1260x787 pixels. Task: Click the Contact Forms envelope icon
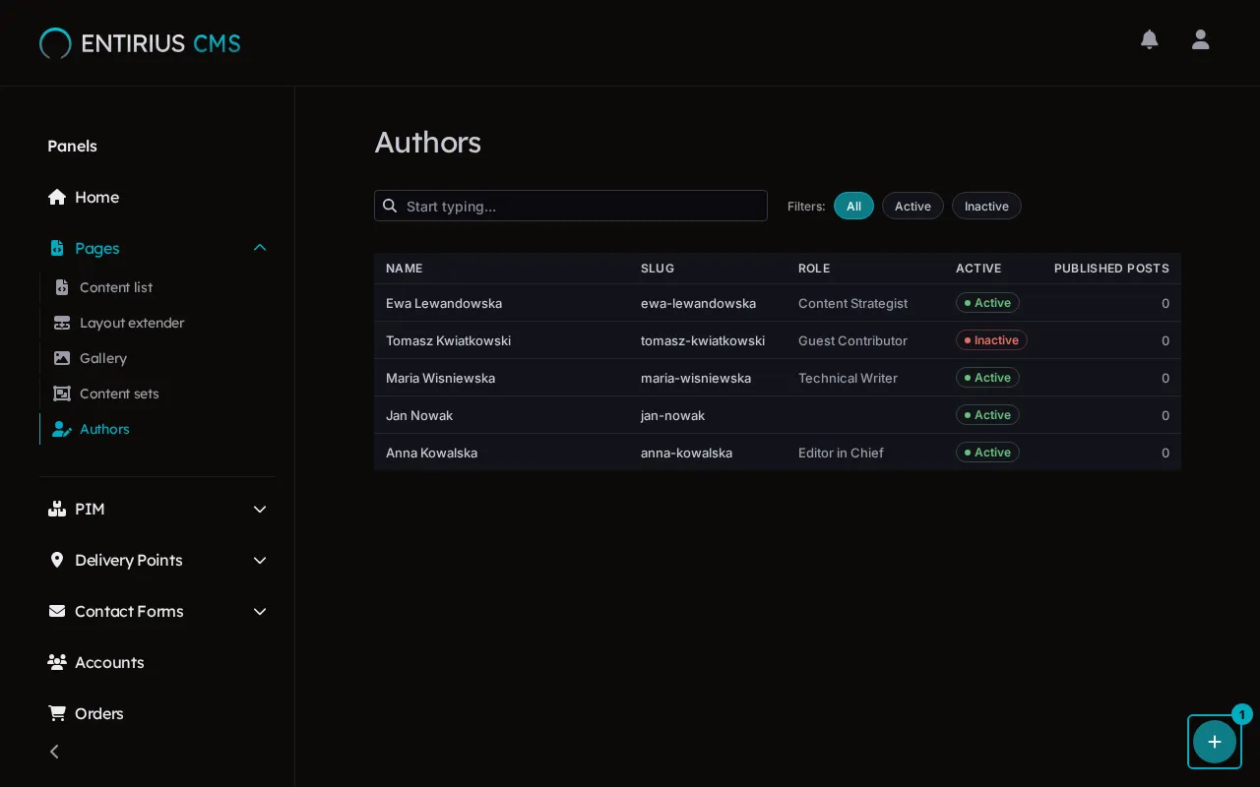point(57,611)
